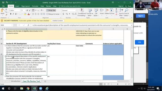Click Enable Content in the security warning
Viewport: 162px width, 91px height.
click(x=57, y=21)
